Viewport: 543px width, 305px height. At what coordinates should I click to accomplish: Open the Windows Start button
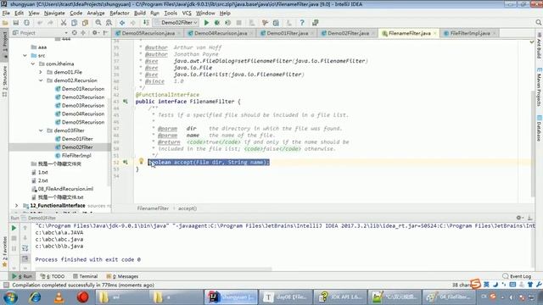pyautogui.click(x=11, y=297)
